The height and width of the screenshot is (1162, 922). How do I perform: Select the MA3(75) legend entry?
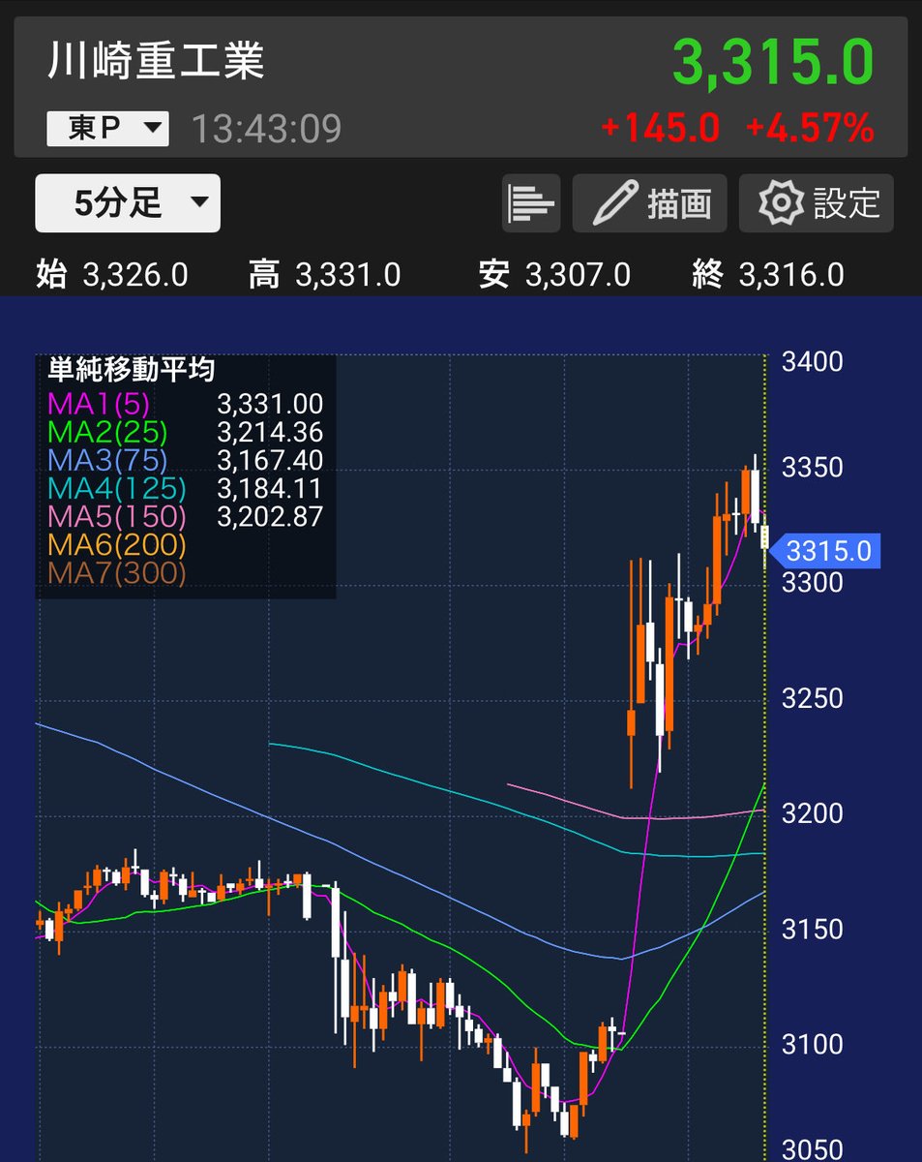click(106, 460)
